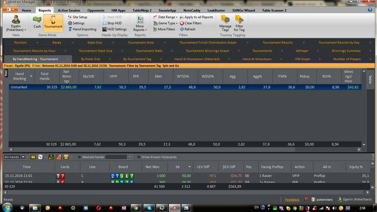Viewport: 377px width, 212px height.
Task: Open the Windows Start menu
Action: click(7, 208)
